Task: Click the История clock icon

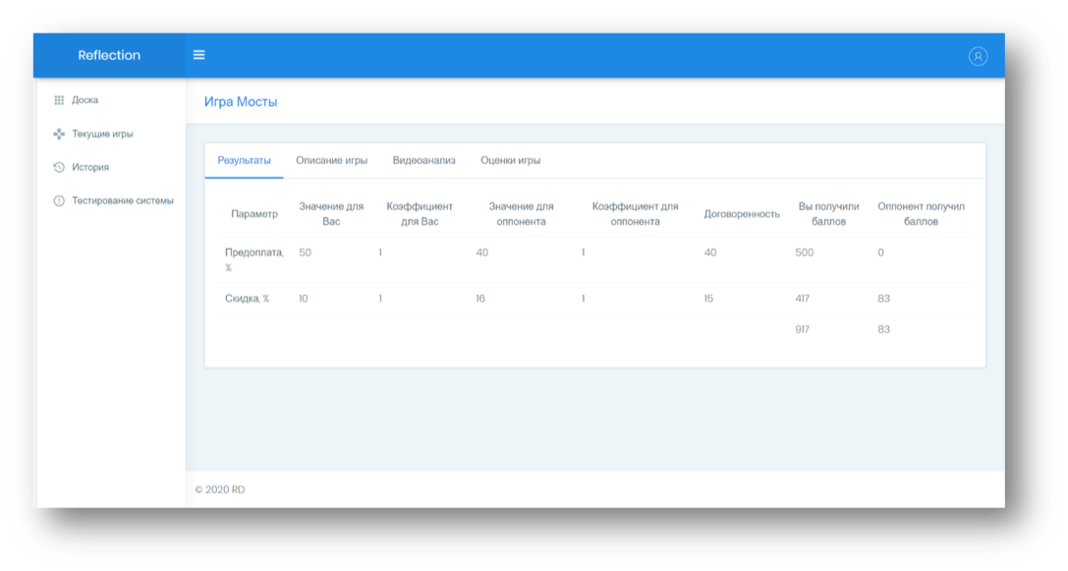Action: [x=59, y=167]
